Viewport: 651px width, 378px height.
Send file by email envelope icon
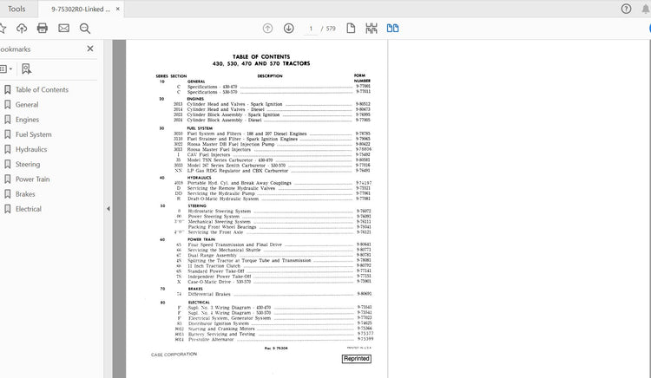pyautogui.click(x=63, y=29)
